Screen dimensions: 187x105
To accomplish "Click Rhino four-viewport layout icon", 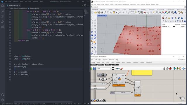I will [141, 12].
